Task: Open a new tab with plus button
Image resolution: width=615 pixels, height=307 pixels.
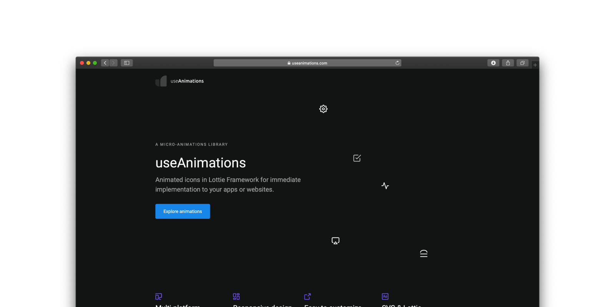Action: (535, 65)
